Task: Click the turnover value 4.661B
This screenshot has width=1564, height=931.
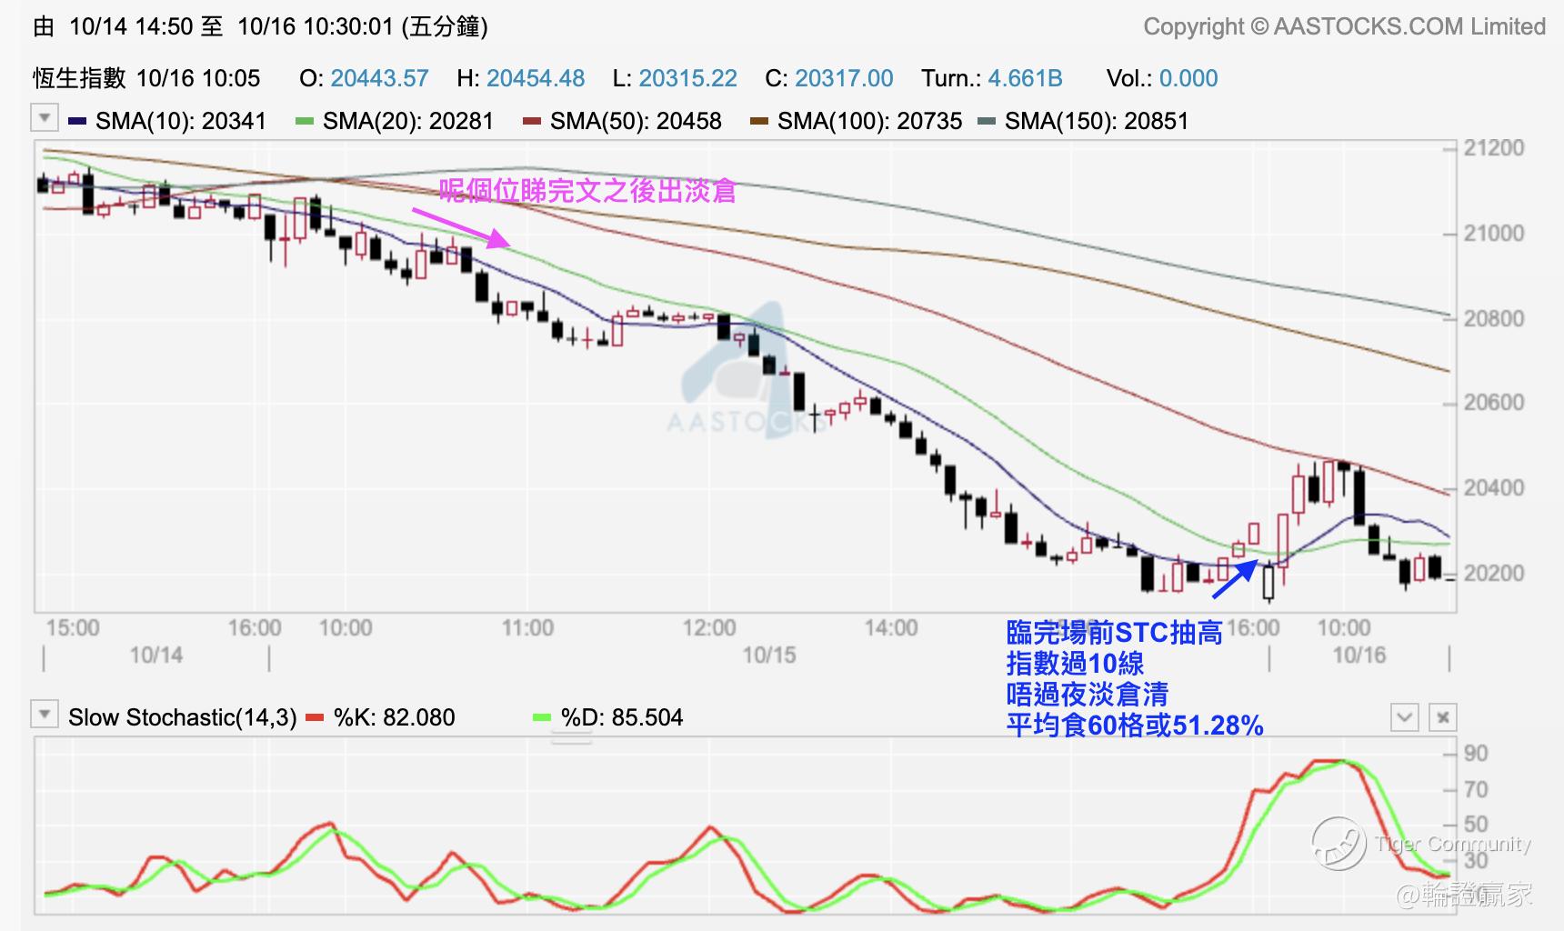Action: tap(1025, 78)
